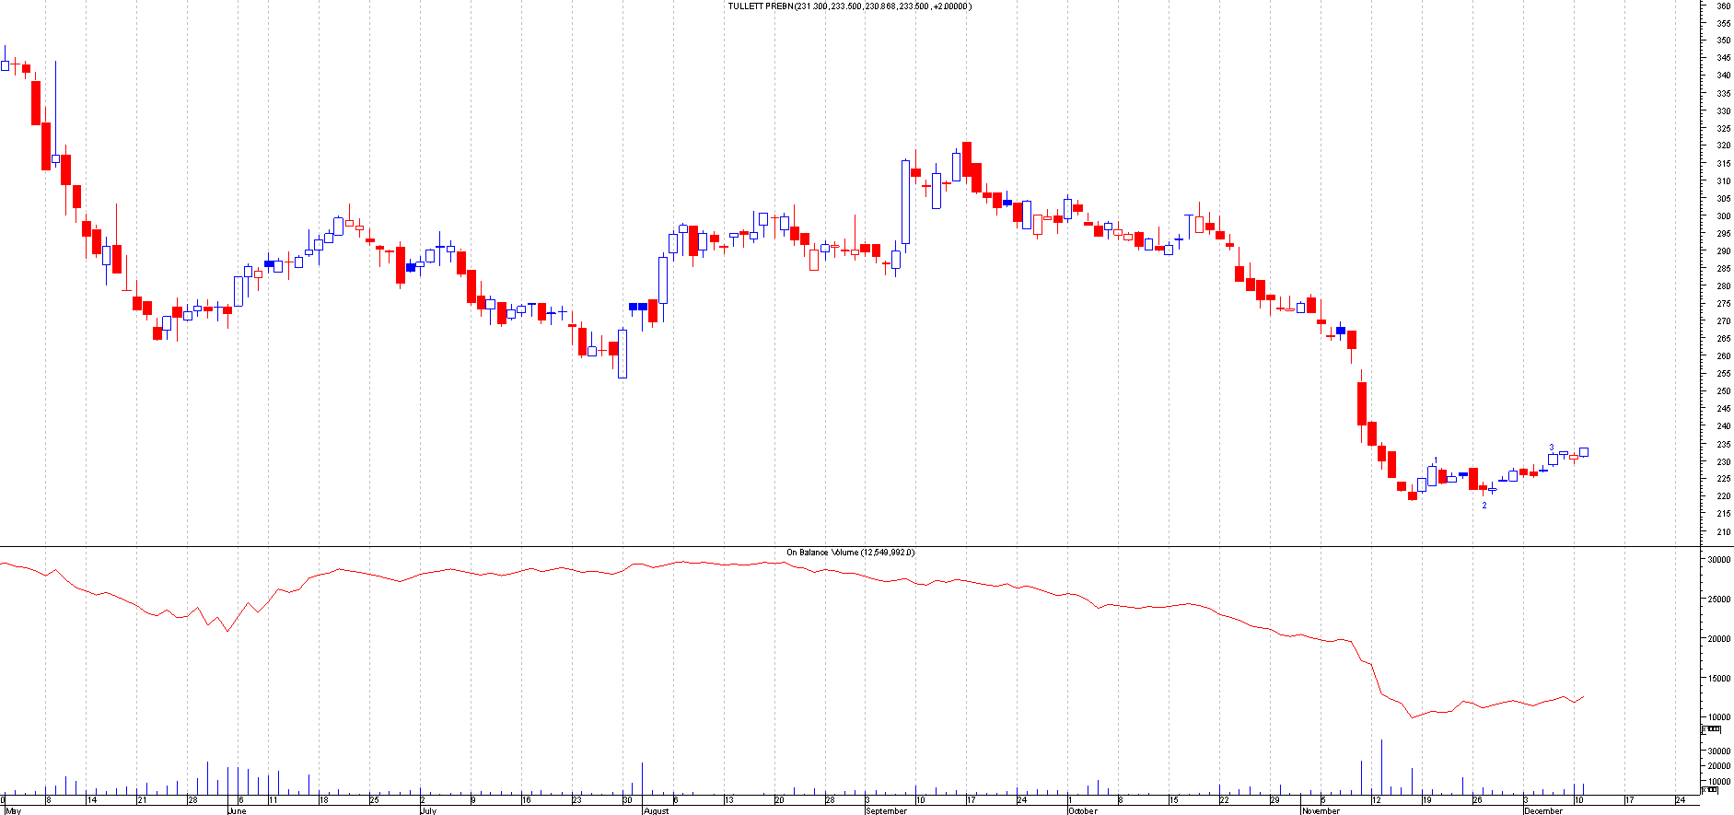Click the 25000 value on the OBV axis
The width and height of the screenshot is (1734, 815).
point(1718,600)
